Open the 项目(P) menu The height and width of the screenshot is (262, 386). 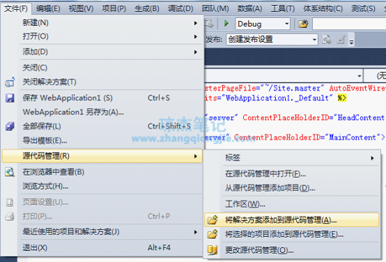(114, 9)
